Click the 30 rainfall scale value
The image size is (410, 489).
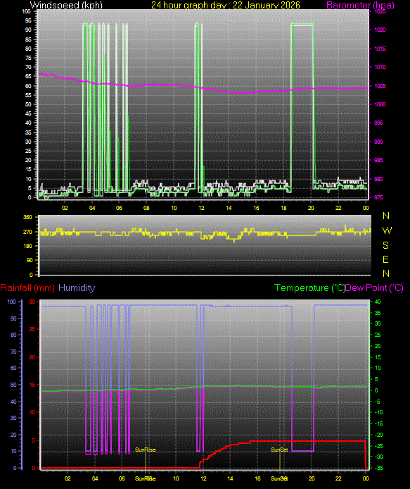point(32,302)
